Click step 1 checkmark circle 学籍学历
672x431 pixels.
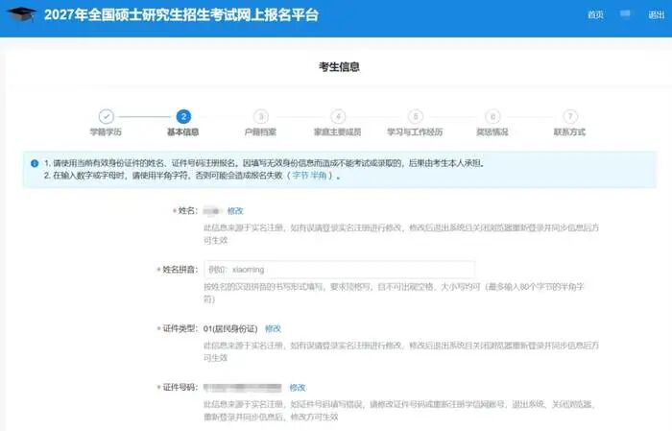pos(106,116)
